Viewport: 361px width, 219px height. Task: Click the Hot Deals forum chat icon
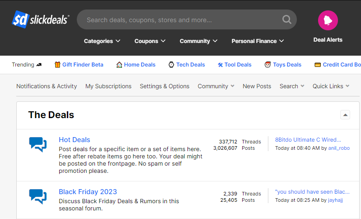[38, 144]
